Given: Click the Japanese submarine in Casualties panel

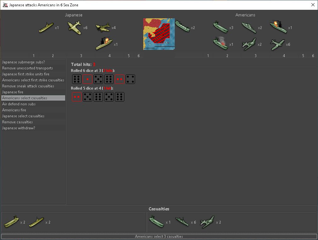Looking at the screenshot, I should coord(36,222).
